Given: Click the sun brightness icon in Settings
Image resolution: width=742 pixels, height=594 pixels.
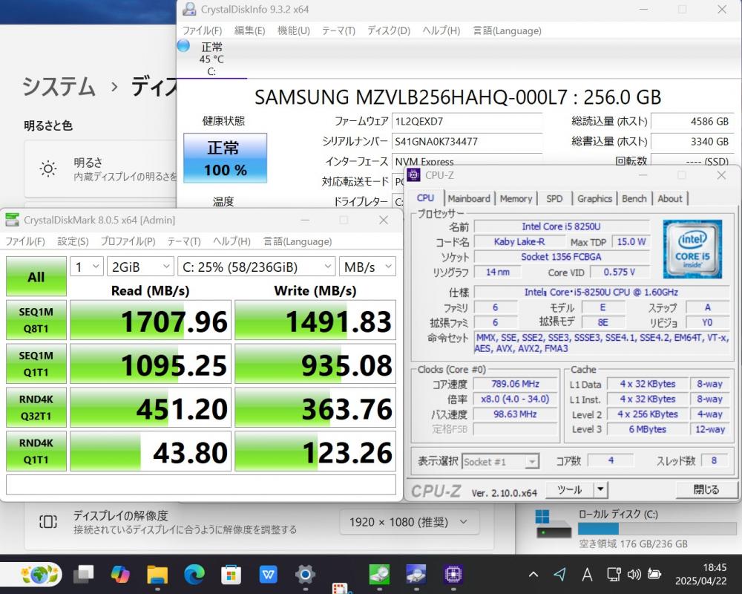Looking at the screenshot, I should [48, 169].
